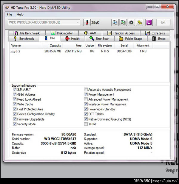
Task: Switch to the Health tab
Action: pyautogui.click(x=72, y=39)
